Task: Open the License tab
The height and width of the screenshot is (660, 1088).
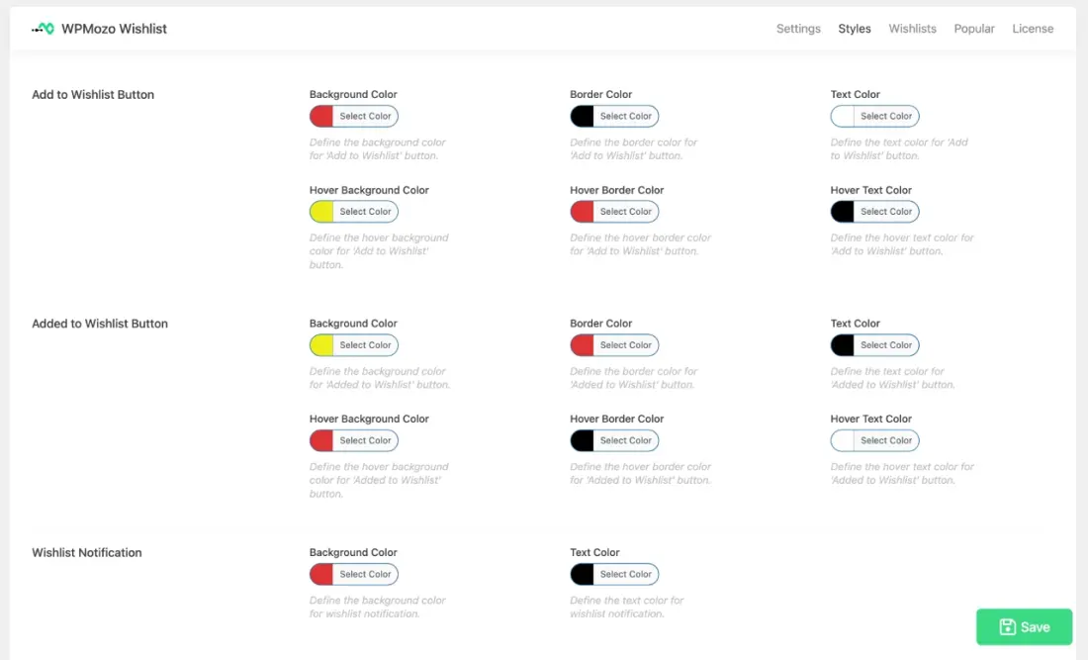Action: point(1033,29)
